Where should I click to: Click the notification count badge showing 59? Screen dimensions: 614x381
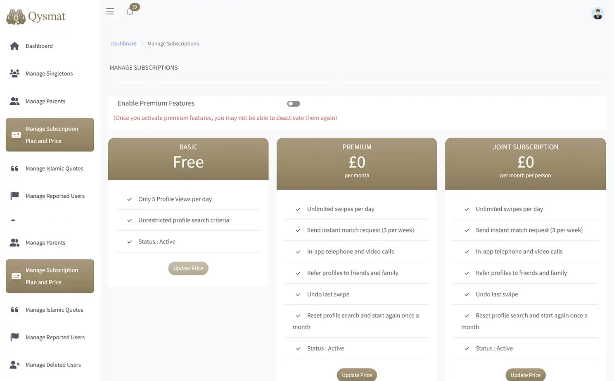133,7
